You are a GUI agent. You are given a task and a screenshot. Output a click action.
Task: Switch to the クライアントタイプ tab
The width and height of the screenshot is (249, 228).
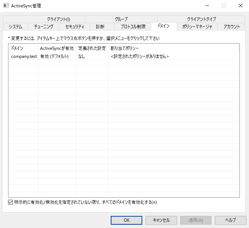(201, 19)
